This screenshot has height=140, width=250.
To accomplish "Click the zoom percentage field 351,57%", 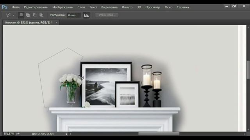I will pyautogui.click(x=9, y=134).
